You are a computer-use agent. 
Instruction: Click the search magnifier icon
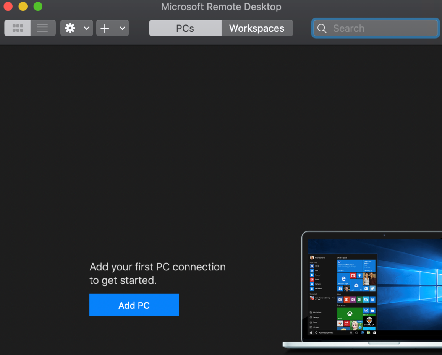point(322,28)
